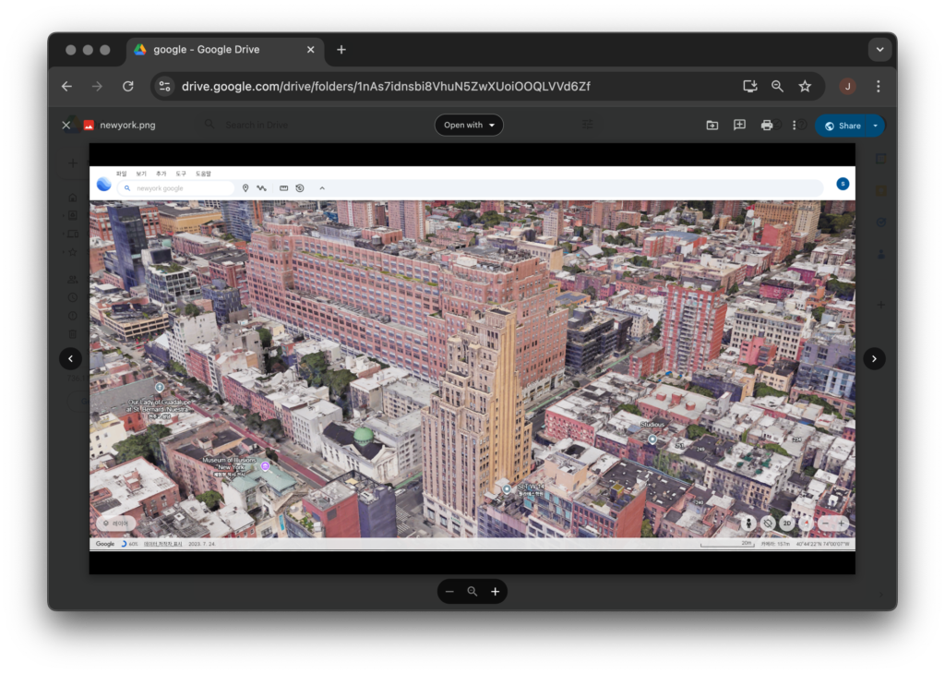
Task: Expand the Share button dropdown arrow
Action: pos(875,126)
